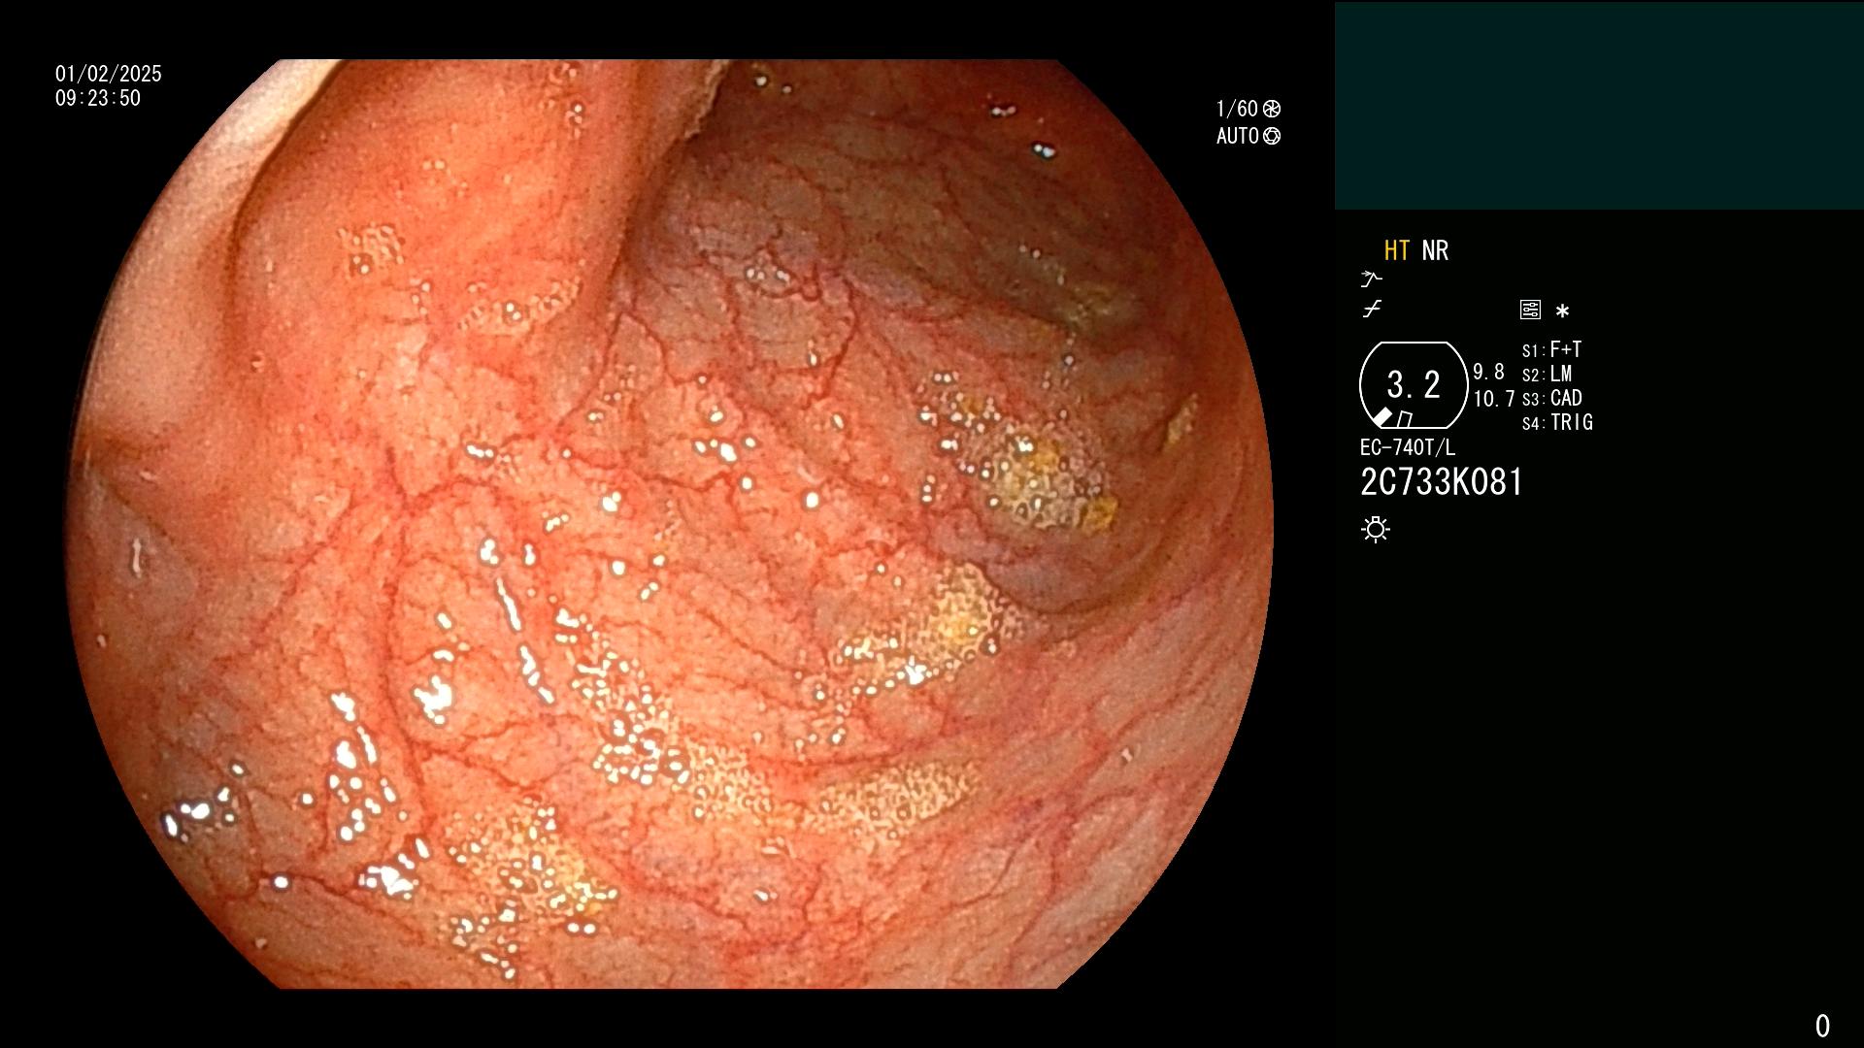Click the 10.7 diameter value
Viewport: 1864px width, 1048px height.
(x=1493, y=399)
